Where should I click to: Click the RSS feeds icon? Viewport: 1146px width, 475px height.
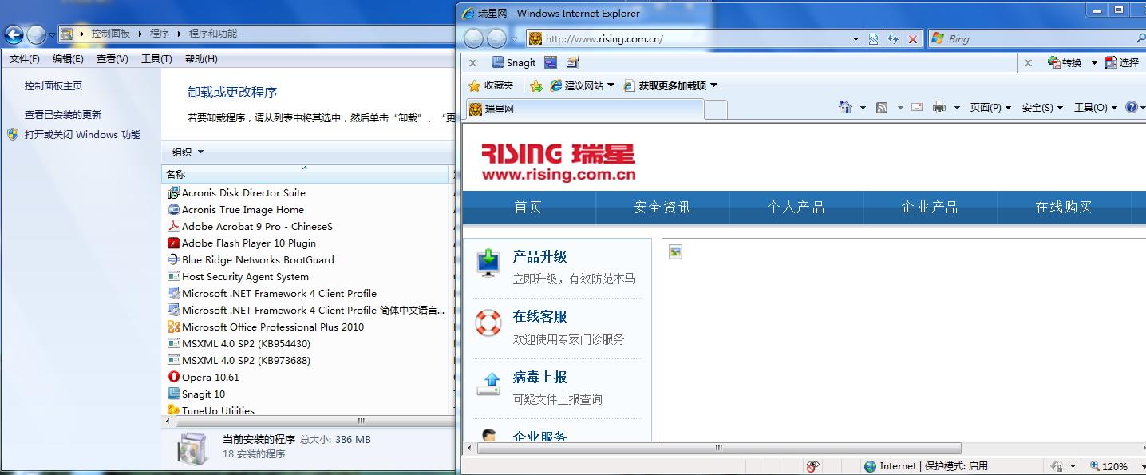[882, 107]
